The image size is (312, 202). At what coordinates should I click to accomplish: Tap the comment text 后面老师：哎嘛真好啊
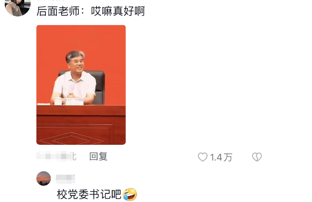91,11
